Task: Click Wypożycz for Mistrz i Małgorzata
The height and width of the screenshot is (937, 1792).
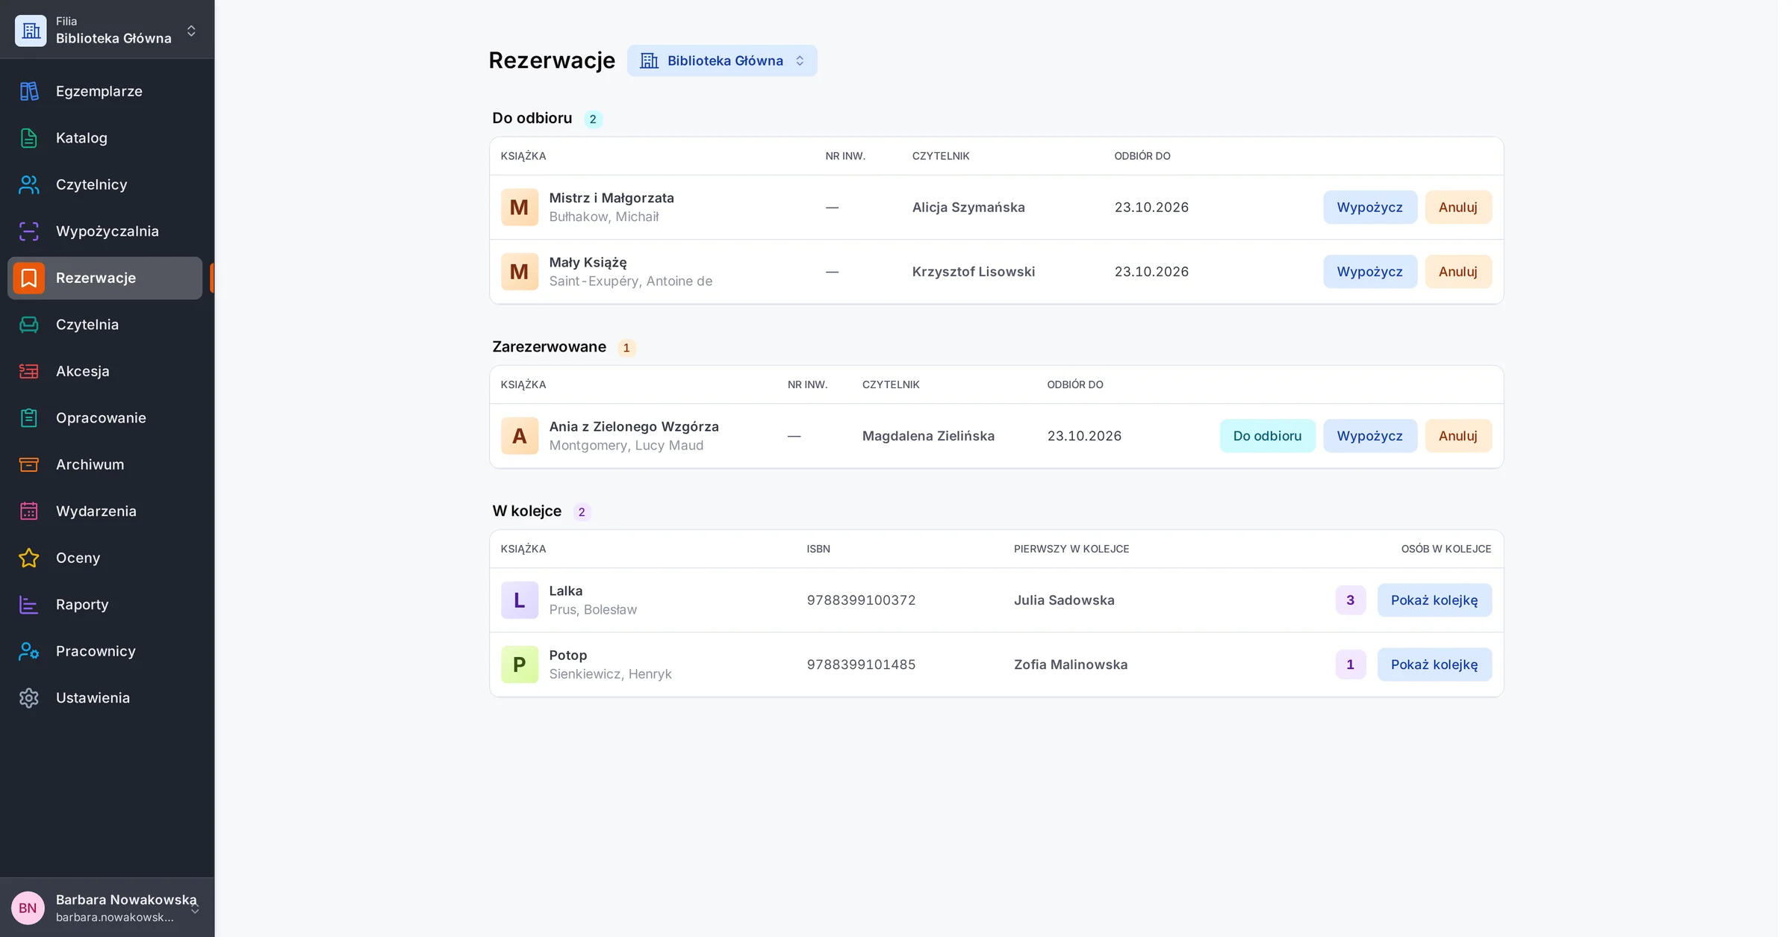Action: click(1370, 208)
